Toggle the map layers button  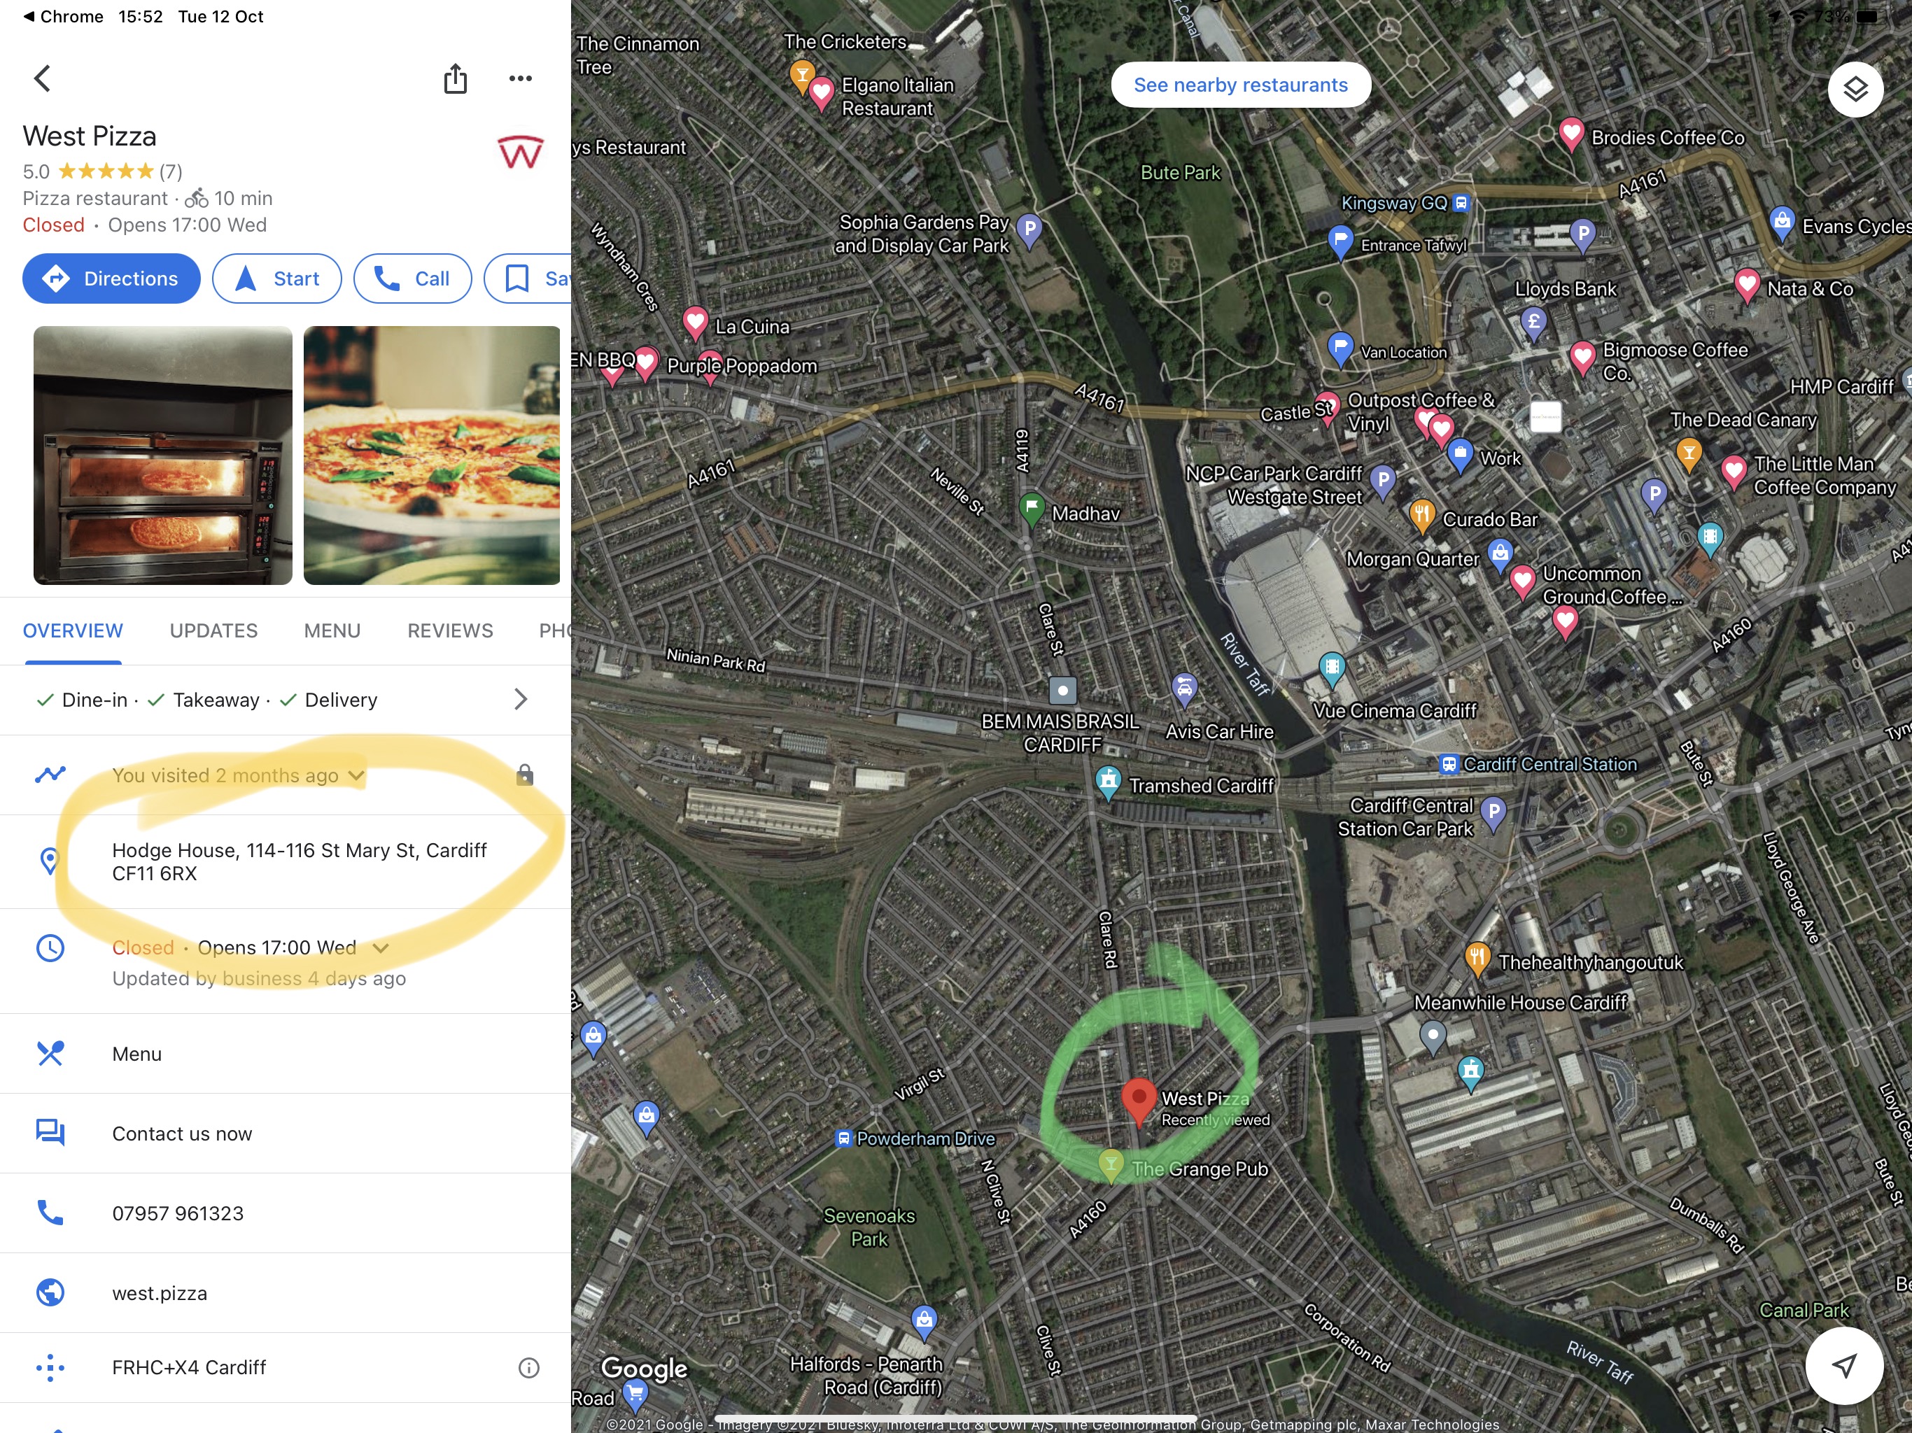coord(1856,89)
